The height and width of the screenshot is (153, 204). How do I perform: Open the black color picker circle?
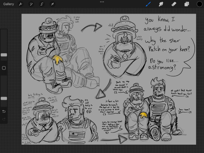[x=199, y=4]
